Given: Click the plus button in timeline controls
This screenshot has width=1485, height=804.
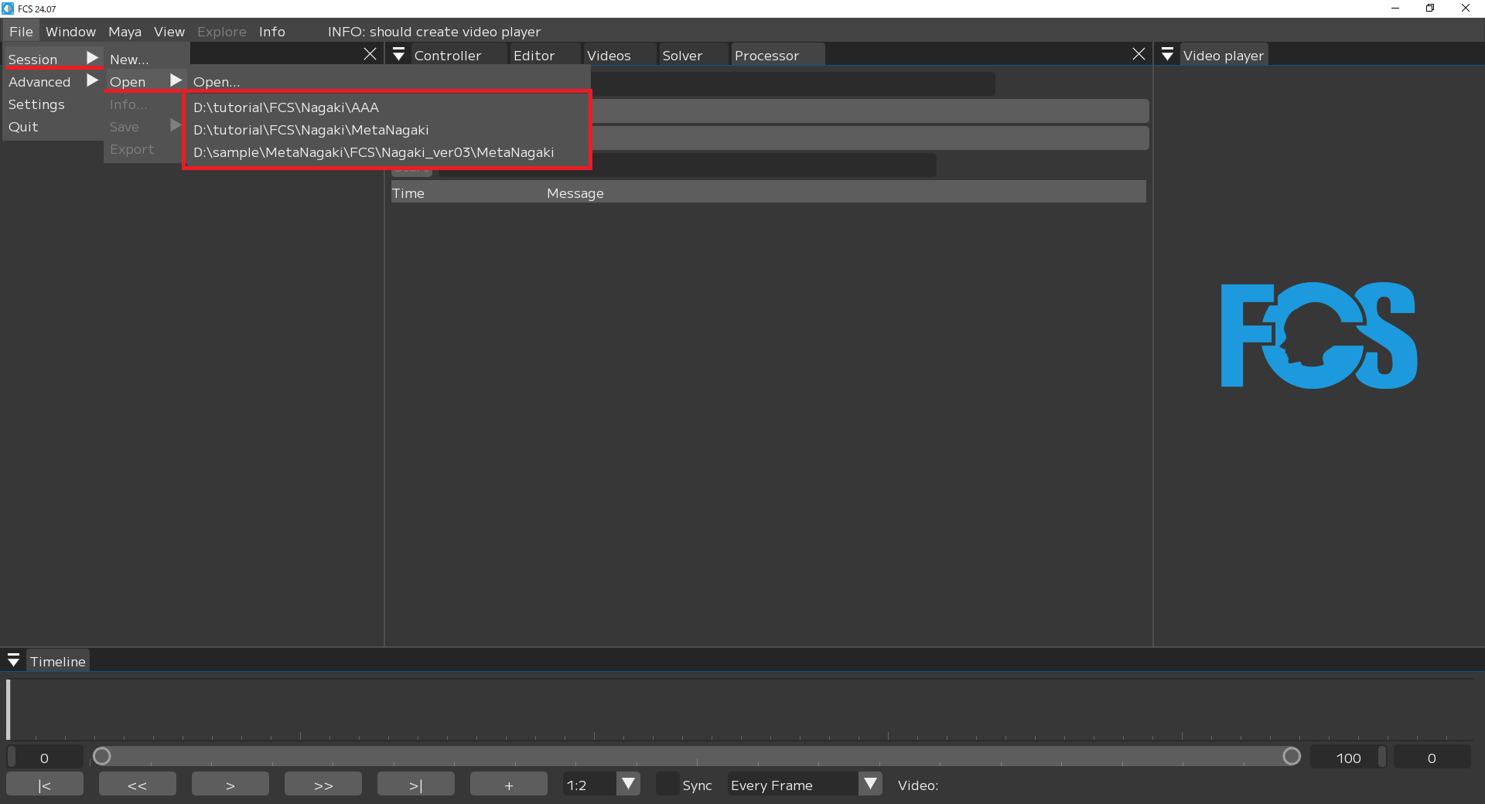Looking at the screenshot, I should pyautogui.click(x=508, y=785).
